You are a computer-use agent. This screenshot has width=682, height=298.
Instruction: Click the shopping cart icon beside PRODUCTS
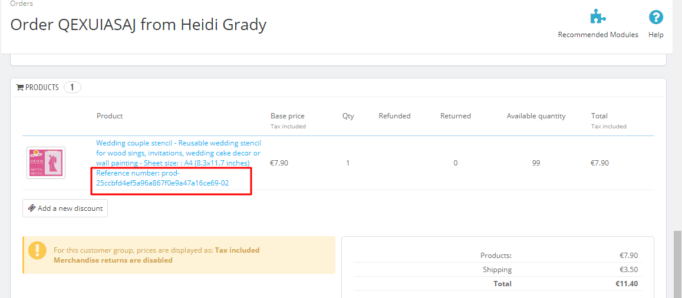pos(19,87)
